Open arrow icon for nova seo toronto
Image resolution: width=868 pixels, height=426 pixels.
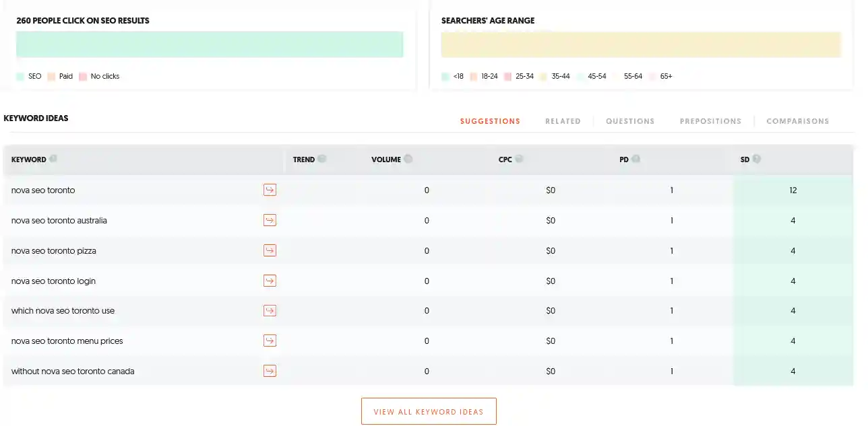tap(270, 190)
